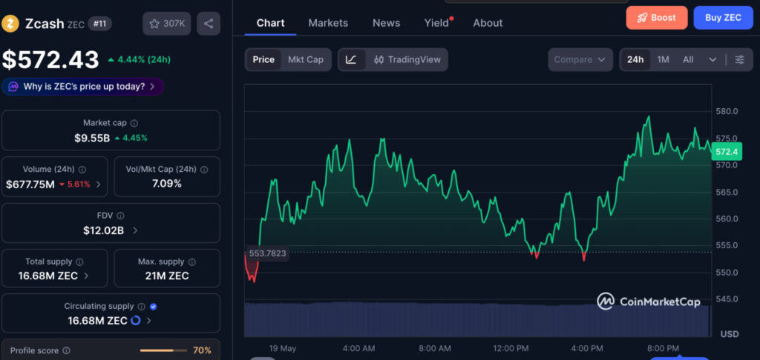Image resolution: width=760 pixels, height=360 pixels.
Task: Click the rocket icon on Boost
Action: coord(642,18)
